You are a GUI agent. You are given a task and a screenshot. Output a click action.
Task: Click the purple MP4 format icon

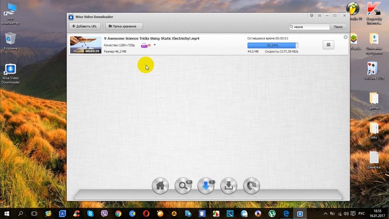(x=144, y=45)
